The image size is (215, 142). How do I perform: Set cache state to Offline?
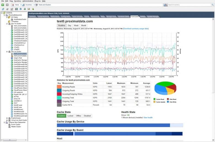point(79,116)
